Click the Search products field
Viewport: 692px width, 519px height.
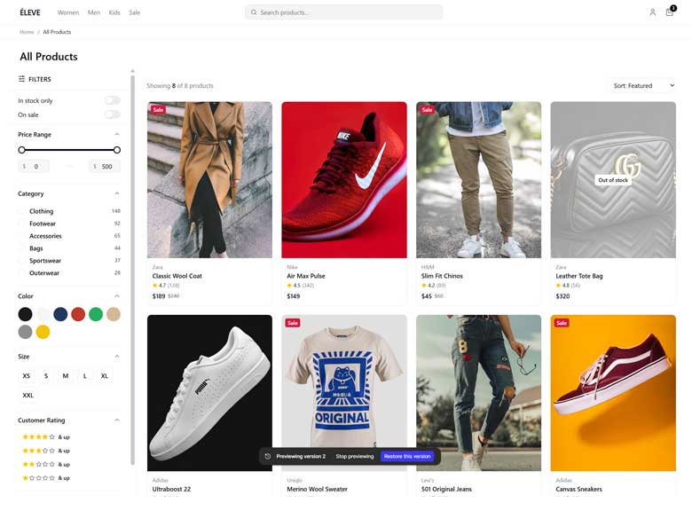(344, 12)
